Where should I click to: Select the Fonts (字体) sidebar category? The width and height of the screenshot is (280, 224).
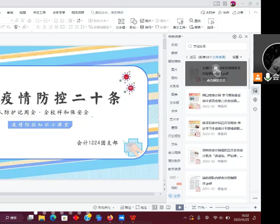coord(175,111)
